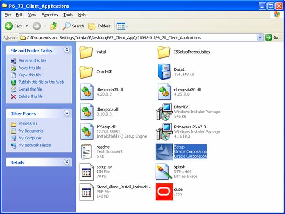The height and width of the screenshot is (214, 285).
Task: Open the Tools menu
Action: click(68, 15)
